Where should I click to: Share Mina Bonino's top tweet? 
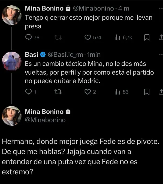click(161, 38)
